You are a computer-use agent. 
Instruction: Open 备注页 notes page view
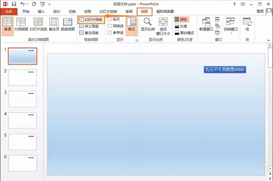point(54,25)
